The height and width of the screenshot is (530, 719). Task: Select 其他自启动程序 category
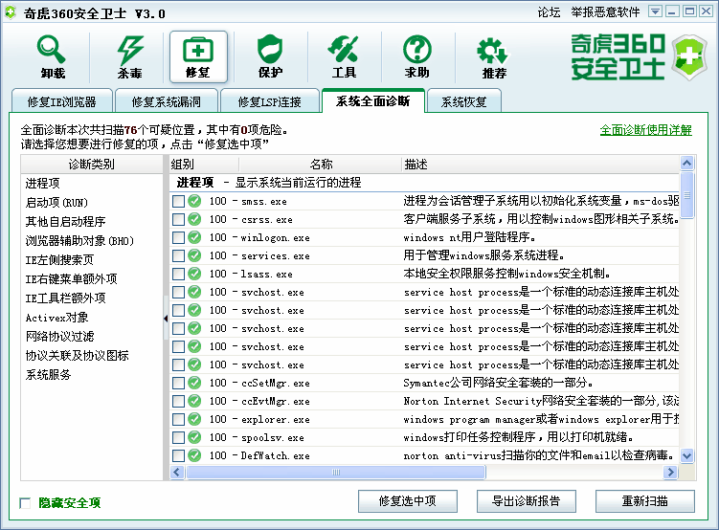coord(65,222)
